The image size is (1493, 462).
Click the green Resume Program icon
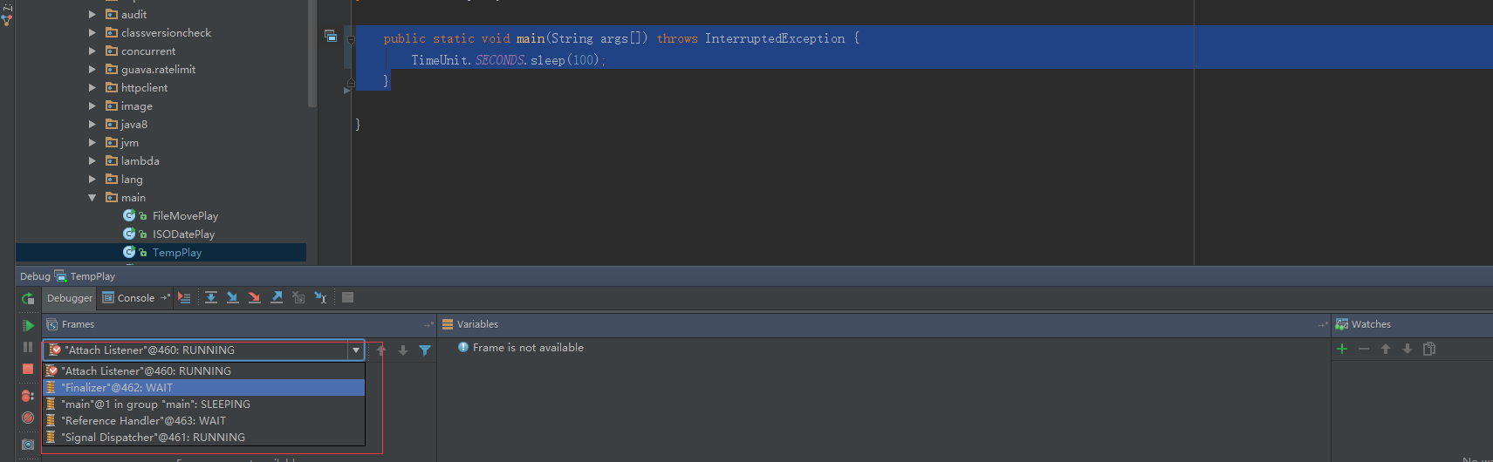[28, 325]
